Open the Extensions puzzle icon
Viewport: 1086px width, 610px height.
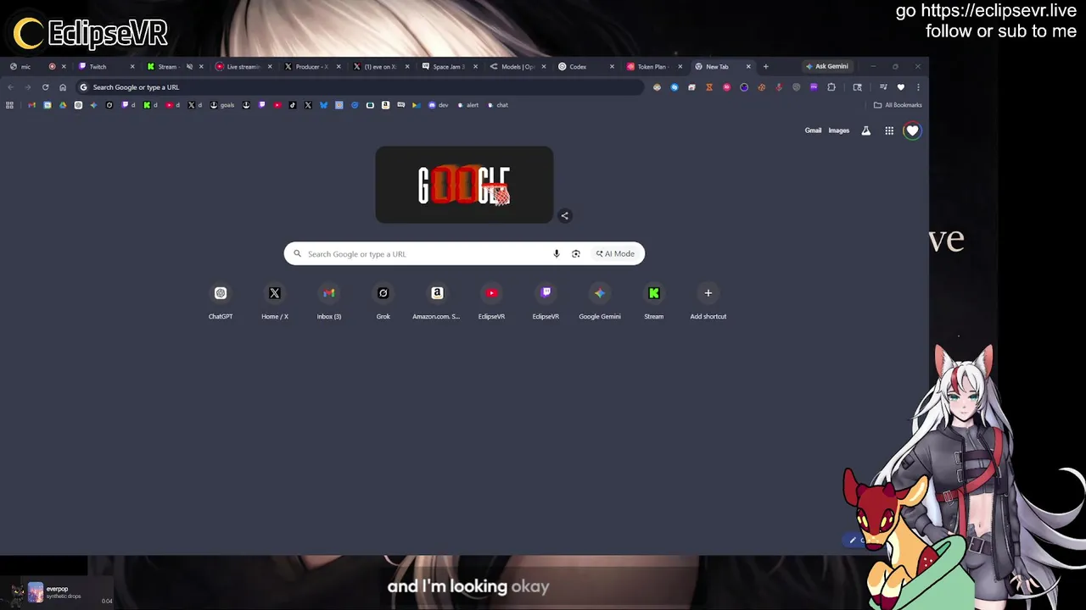tap(831, 87)
